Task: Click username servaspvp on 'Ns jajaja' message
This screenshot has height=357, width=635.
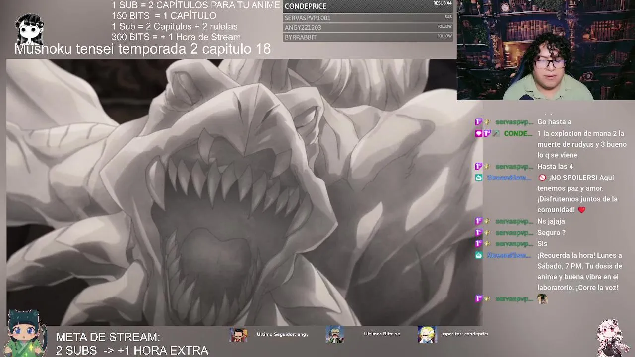Action: point(514,221)
